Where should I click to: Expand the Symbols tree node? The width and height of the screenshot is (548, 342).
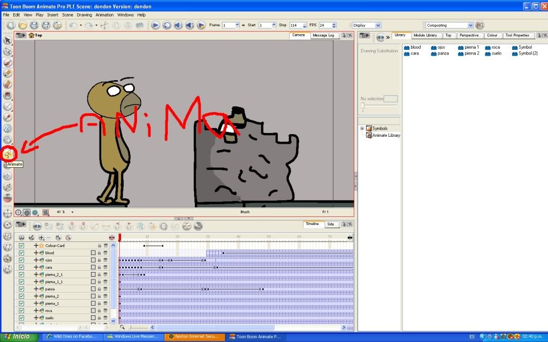362,128
